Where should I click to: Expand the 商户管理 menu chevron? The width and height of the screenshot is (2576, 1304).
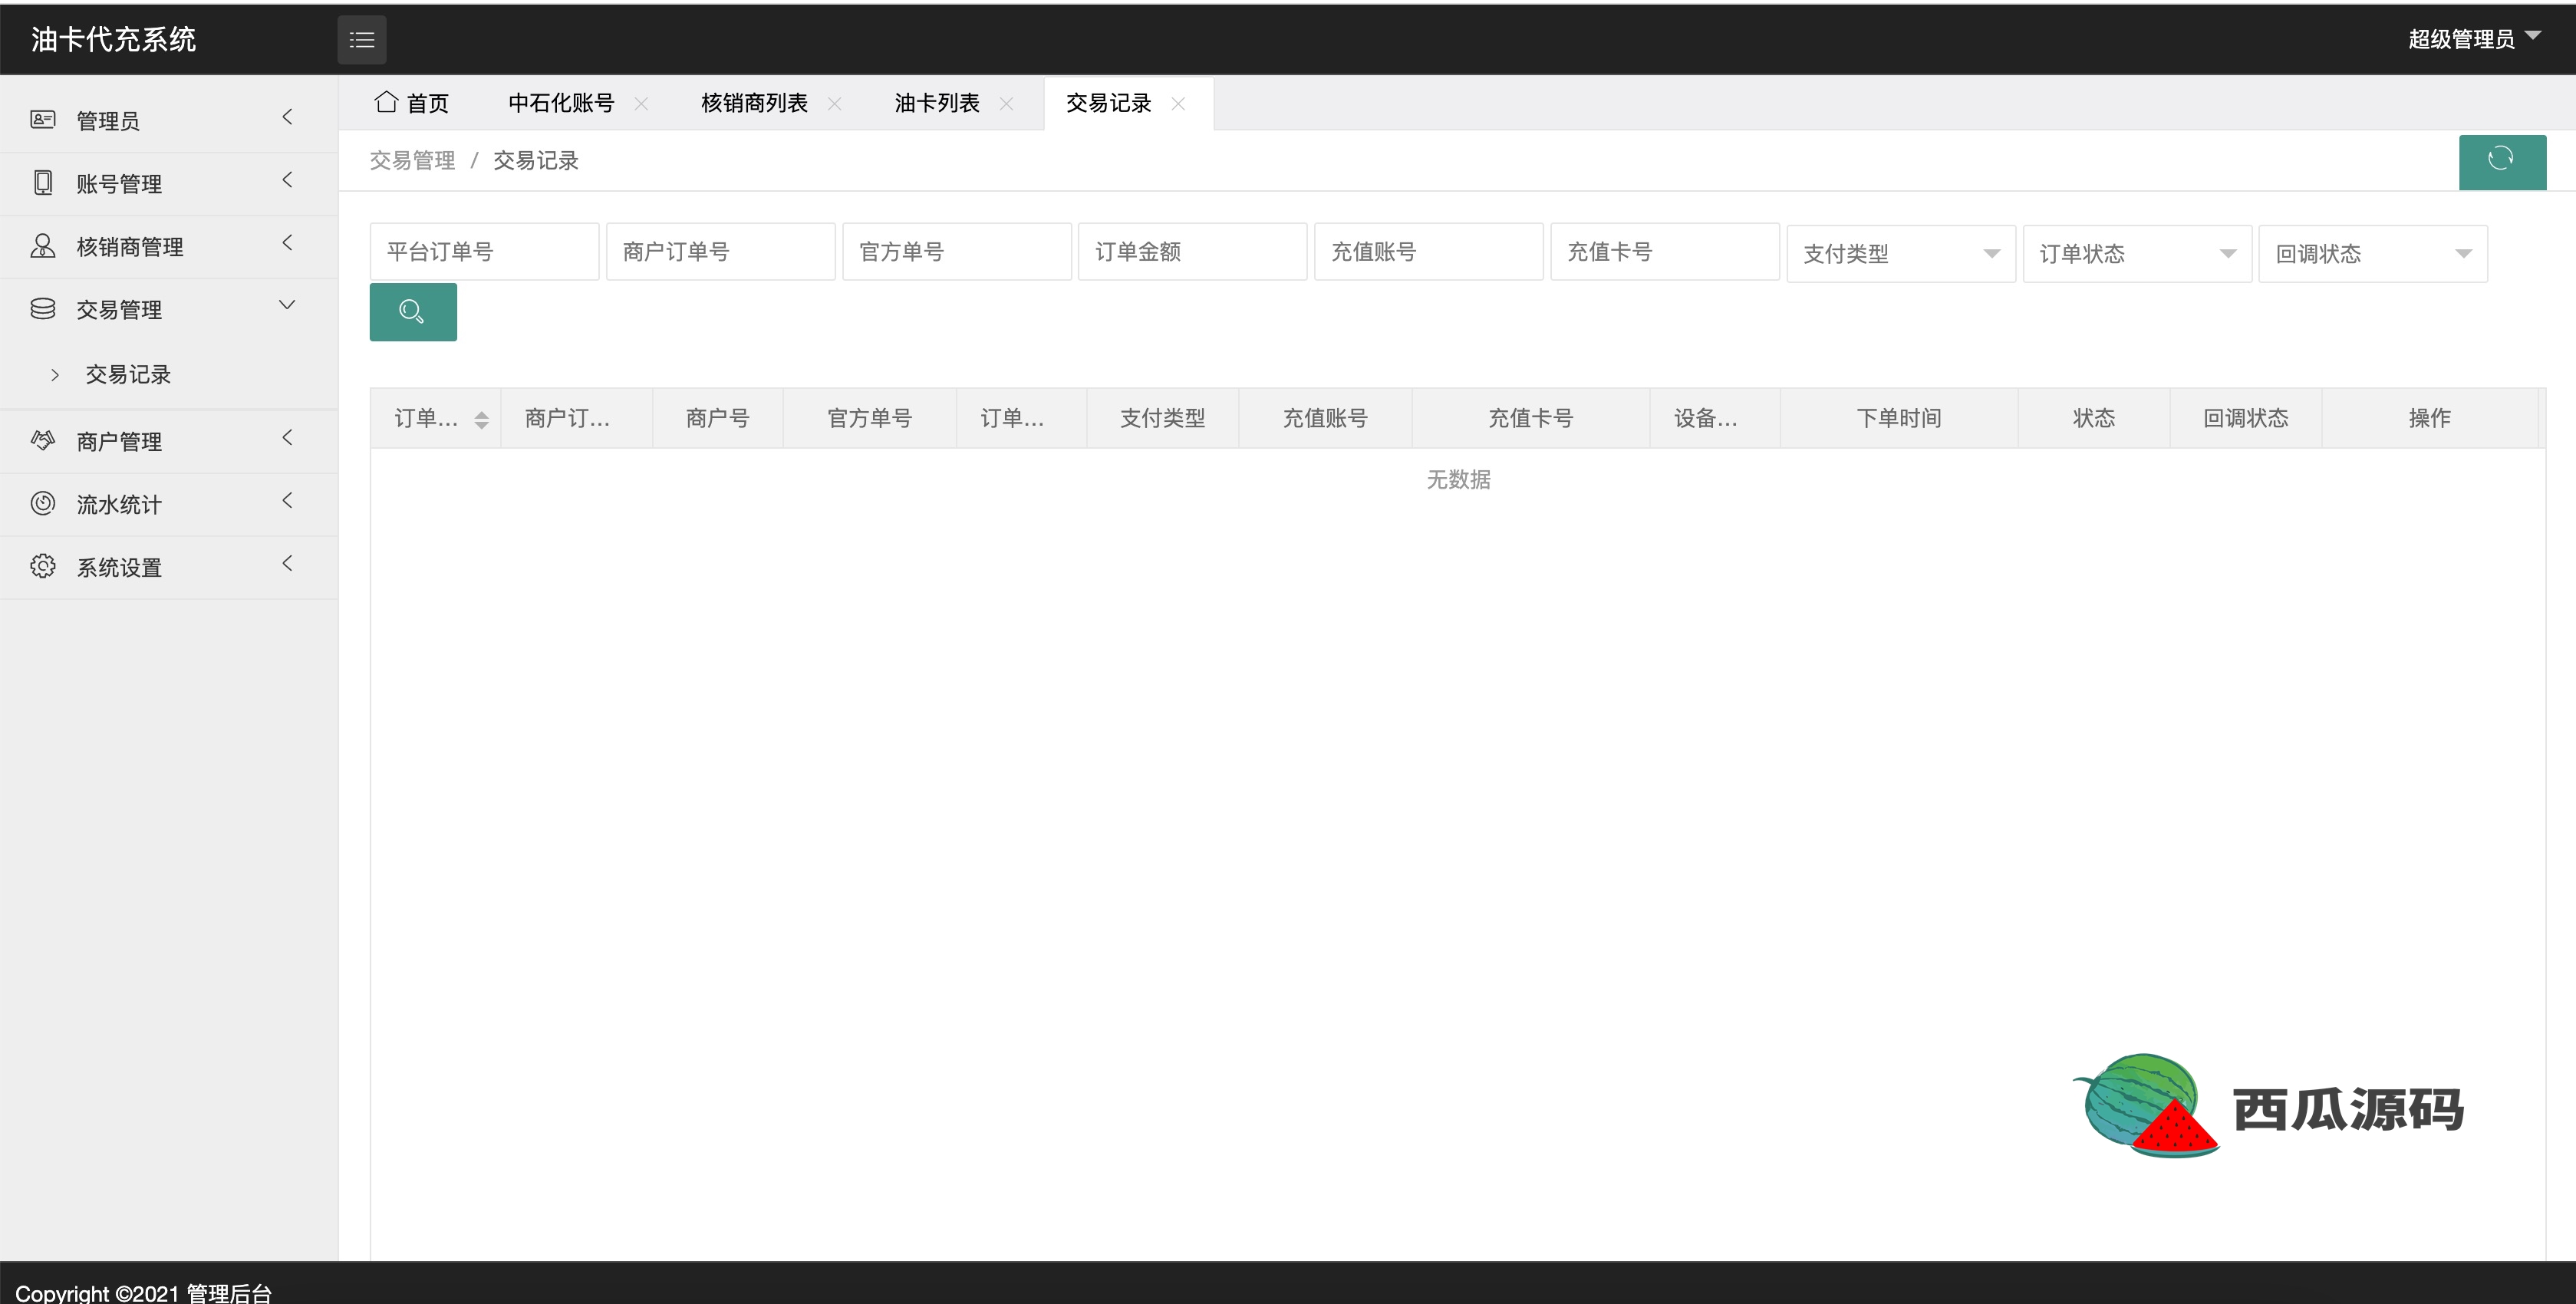tap(287, 437)
